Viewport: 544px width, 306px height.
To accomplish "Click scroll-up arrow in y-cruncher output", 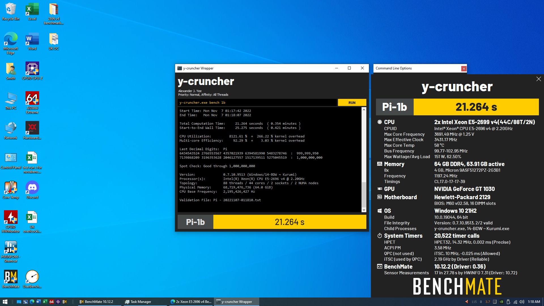I will point(364,109).
